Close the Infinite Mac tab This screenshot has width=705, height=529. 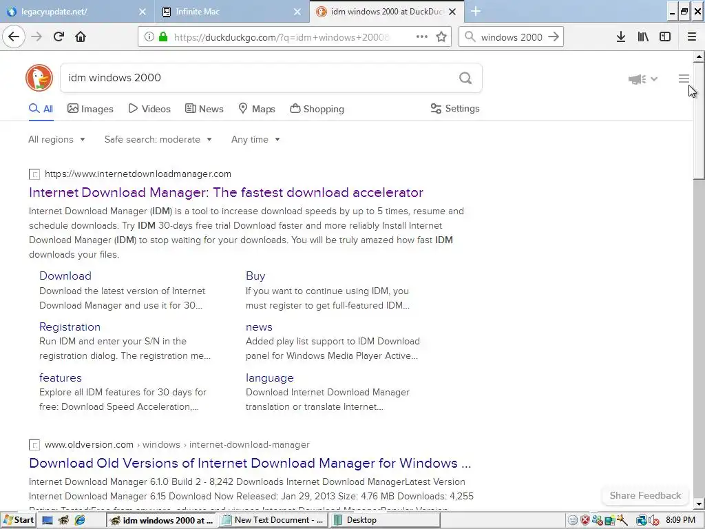[x=297, y=12]
